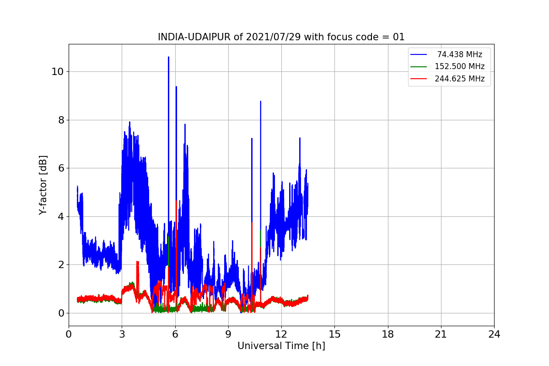Select the 152.500 MHz legend label
Image resolution: width=549 pixels, height=366 pixels.
460,66
